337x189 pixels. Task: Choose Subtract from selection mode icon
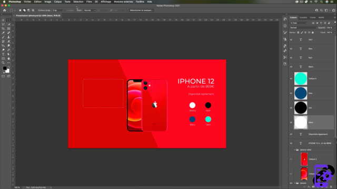[x=28, y=10]
